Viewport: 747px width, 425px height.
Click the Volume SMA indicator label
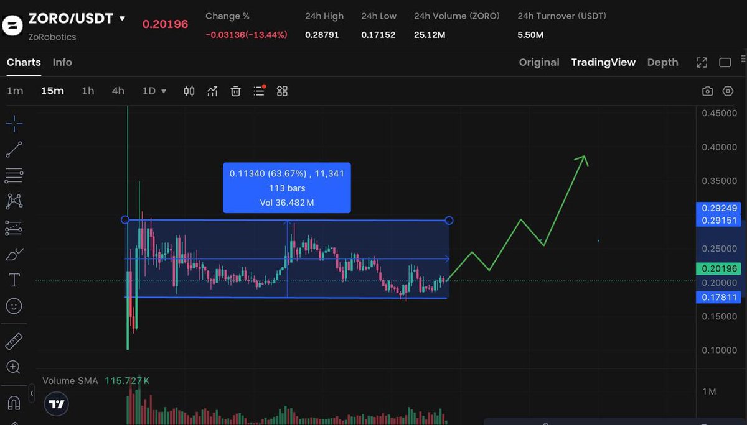pos(70,380)
